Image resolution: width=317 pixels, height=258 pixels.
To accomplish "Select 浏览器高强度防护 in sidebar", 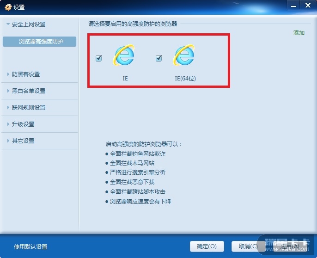I will tap(39, 42).
